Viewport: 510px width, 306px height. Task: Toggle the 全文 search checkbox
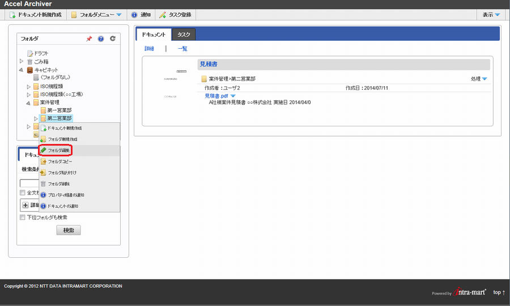pyautogui.click(x=23, y=193)
